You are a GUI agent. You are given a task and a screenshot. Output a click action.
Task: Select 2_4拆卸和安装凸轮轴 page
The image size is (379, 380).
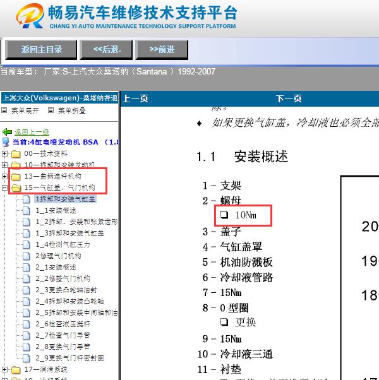(70, 301)
